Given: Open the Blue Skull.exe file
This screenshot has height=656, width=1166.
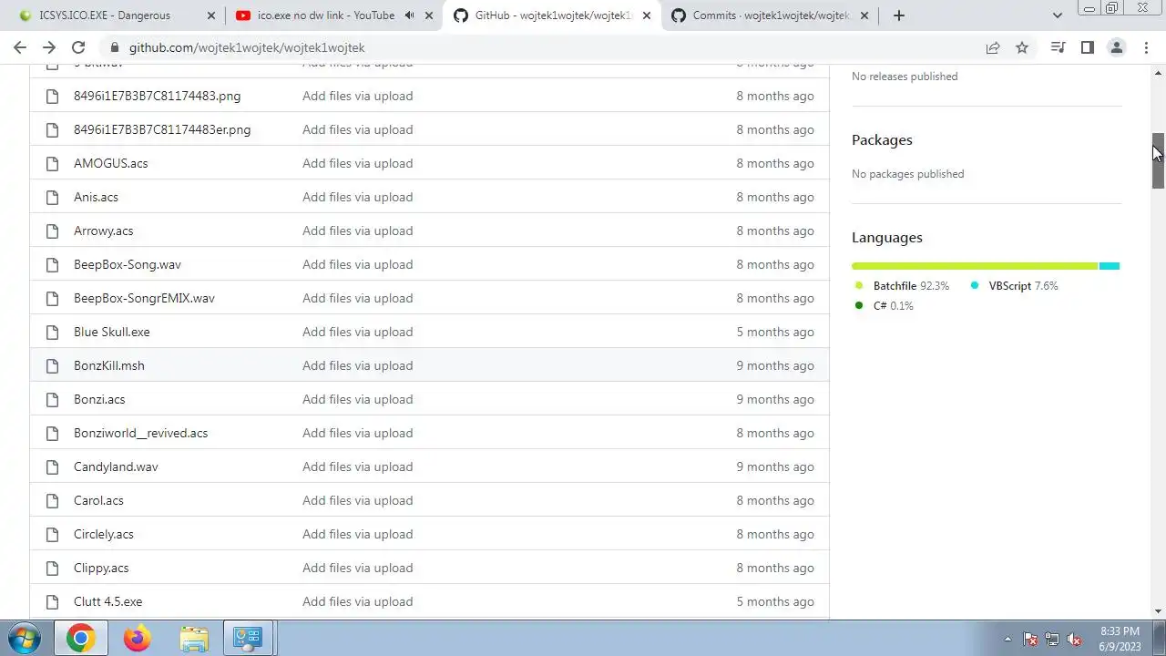Looking at the screenshot, I should click(x=111, y=332).
